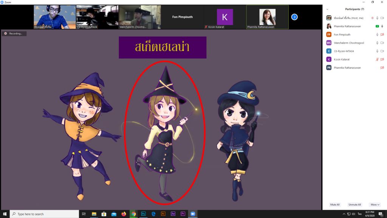387x218 pixels.
Task: Select Phannita Rattanasuwan's video thumbnail
Action: point(267,17)
